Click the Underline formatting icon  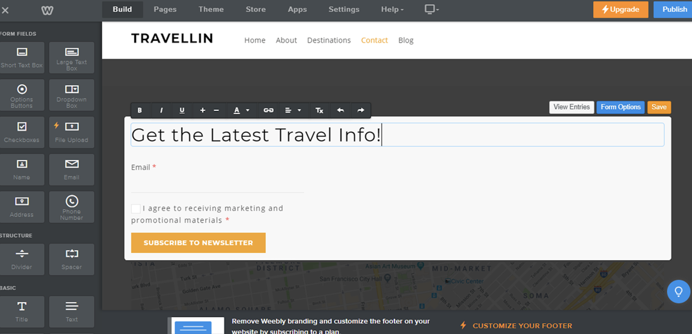click(182, 110)
